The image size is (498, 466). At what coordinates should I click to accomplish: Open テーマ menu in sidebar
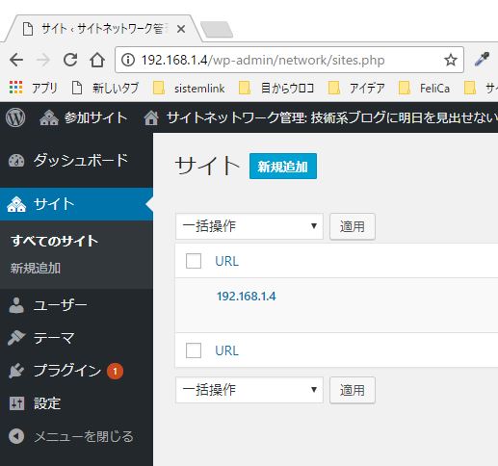click(76, 338)
